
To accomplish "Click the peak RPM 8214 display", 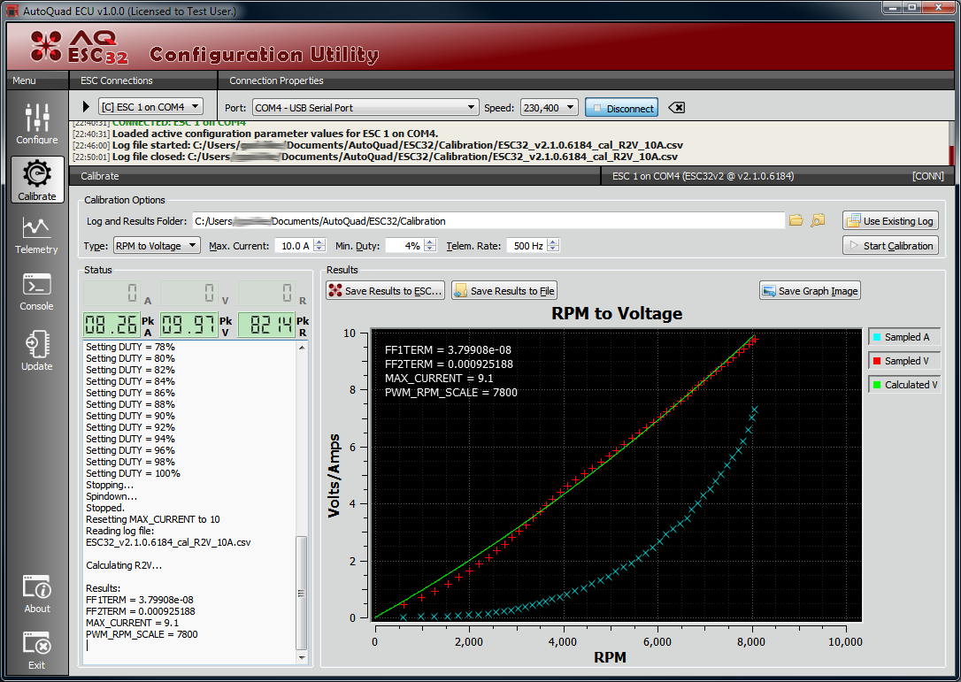I will pyautogui.click(x=266, y=324).
